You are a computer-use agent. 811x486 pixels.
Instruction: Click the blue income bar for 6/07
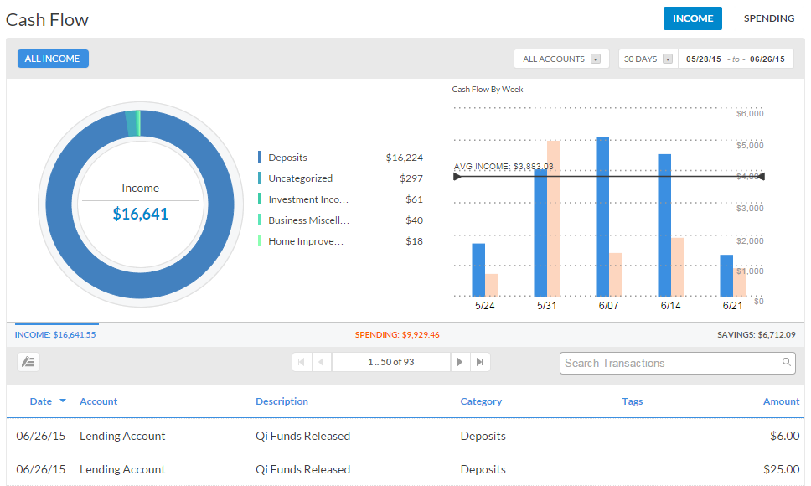pyautogui.click(x=602, y=217)
